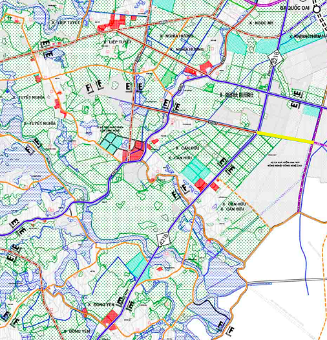
Task: Click the BX QUỐC OAI text label
Action: coord(295,8)
